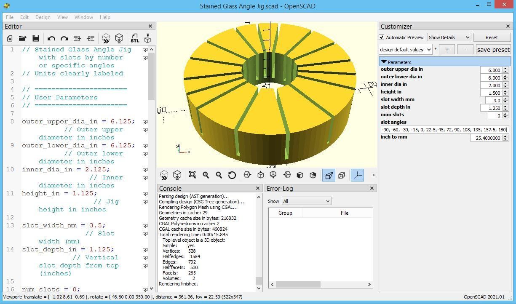Zoom in on the 3D view
This screenshot has width=516, height=304.
206,175
